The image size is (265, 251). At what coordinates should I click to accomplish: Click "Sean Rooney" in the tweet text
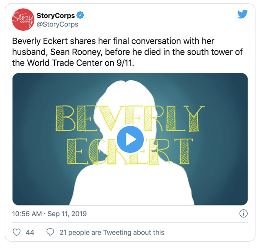(x=76, y=52)
